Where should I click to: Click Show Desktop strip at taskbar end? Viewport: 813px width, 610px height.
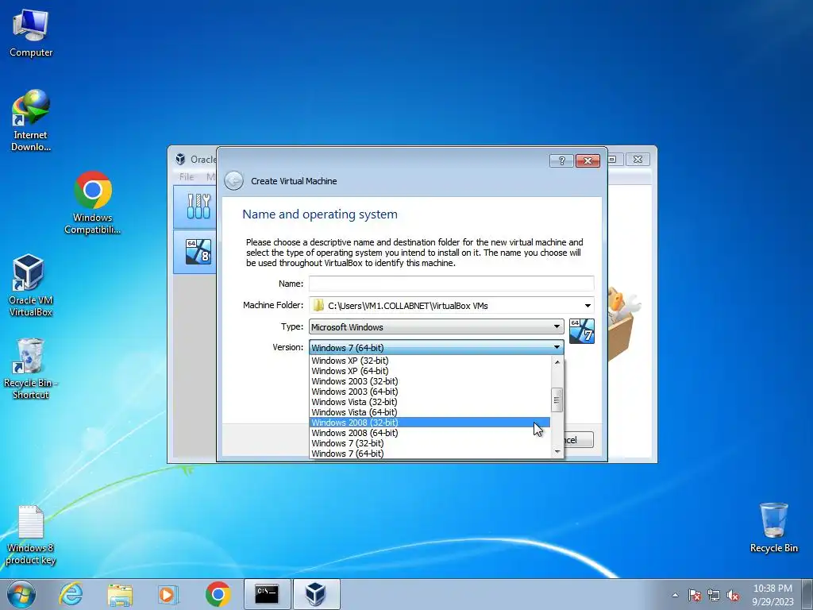coord(807,595)
